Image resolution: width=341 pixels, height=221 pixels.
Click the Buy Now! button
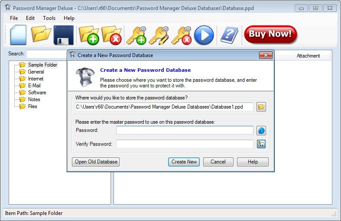click(x=270, y=34)
